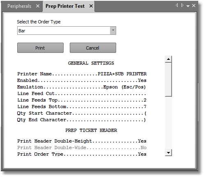Close the Prep Printer Test tab
This screenshot has height=177, width=204.
click(91, 6)
